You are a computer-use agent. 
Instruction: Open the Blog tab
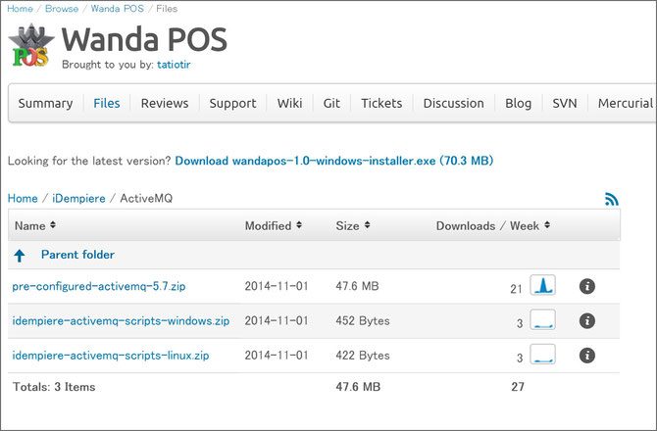coord(518,104)
